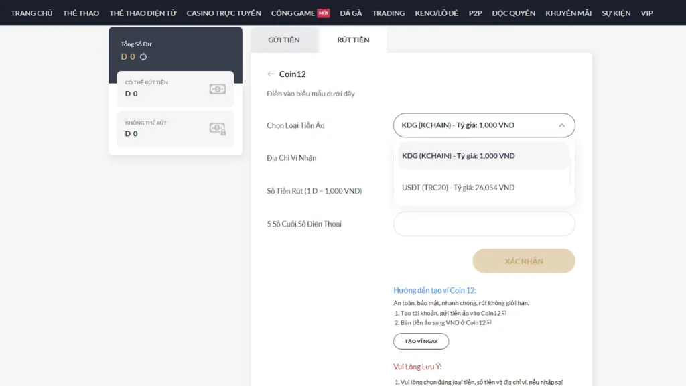This screenshot has height=386, width=686.
Task: Navigate to TRANG CHỦ
Action: point(31,13)
